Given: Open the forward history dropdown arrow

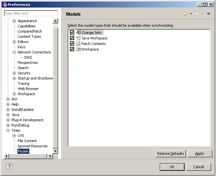Looking at the screenshot, I should (203, 14).
